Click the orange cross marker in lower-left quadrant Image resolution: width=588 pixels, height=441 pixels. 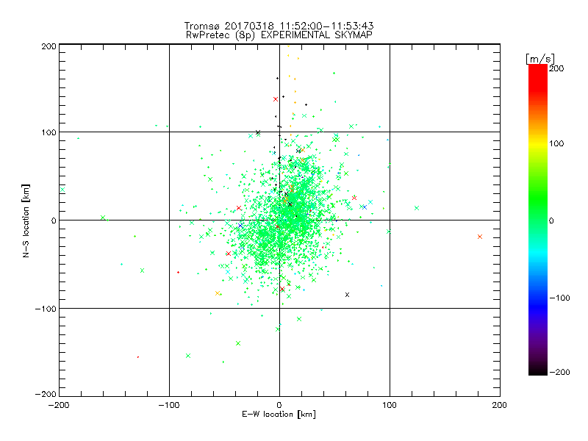tap(218, 293)
